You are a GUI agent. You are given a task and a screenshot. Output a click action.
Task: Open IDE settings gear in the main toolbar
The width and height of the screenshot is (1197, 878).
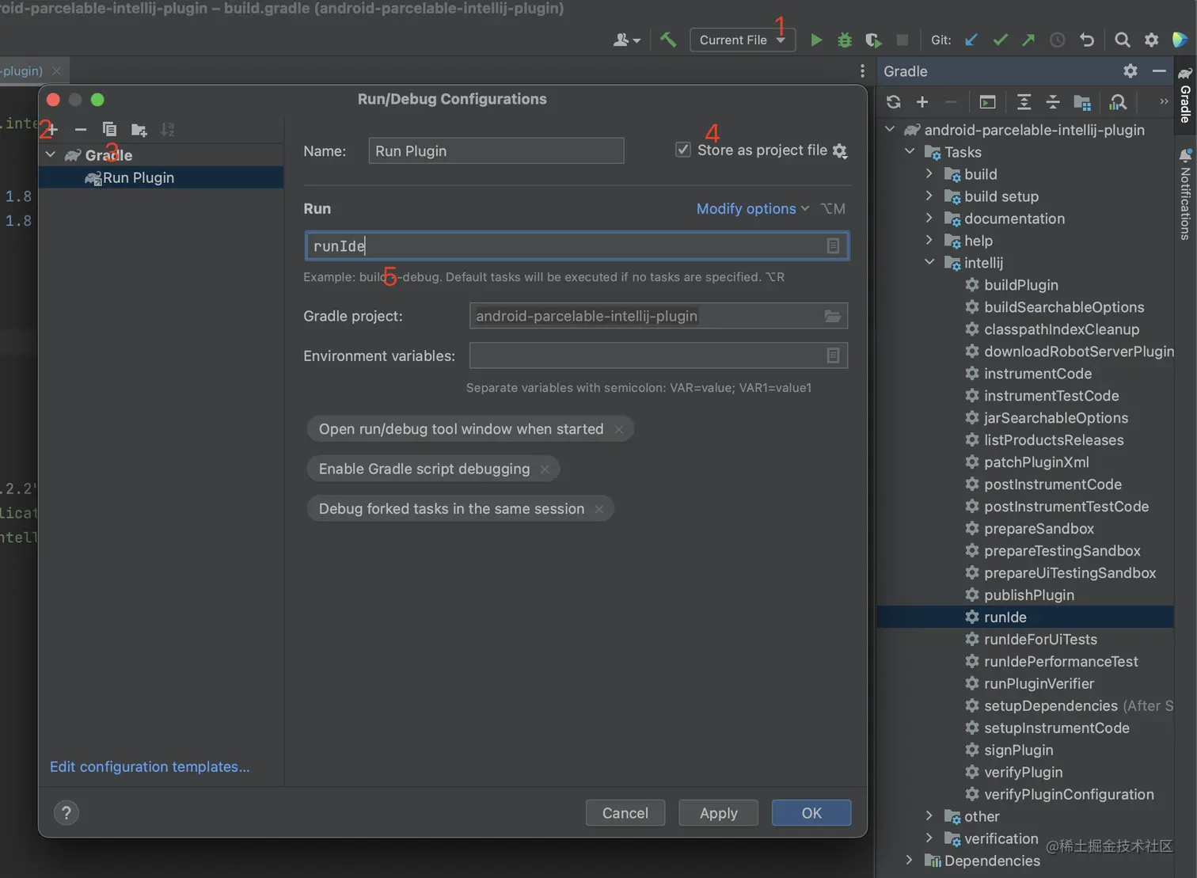(1151, 40)
